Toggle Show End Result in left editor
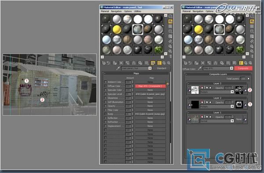The width and height of the screenshot is (264, 173). (x=159, y=63)
